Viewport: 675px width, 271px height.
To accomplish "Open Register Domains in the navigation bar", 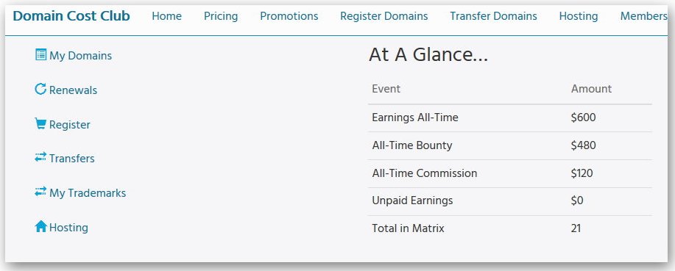I will tap(384, 16).
